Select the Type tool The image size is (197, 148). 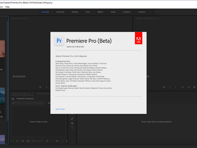click(x=72, y=128)
